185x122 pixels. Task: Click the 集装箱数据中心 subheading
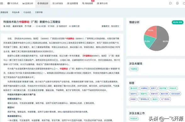(14, 116)
